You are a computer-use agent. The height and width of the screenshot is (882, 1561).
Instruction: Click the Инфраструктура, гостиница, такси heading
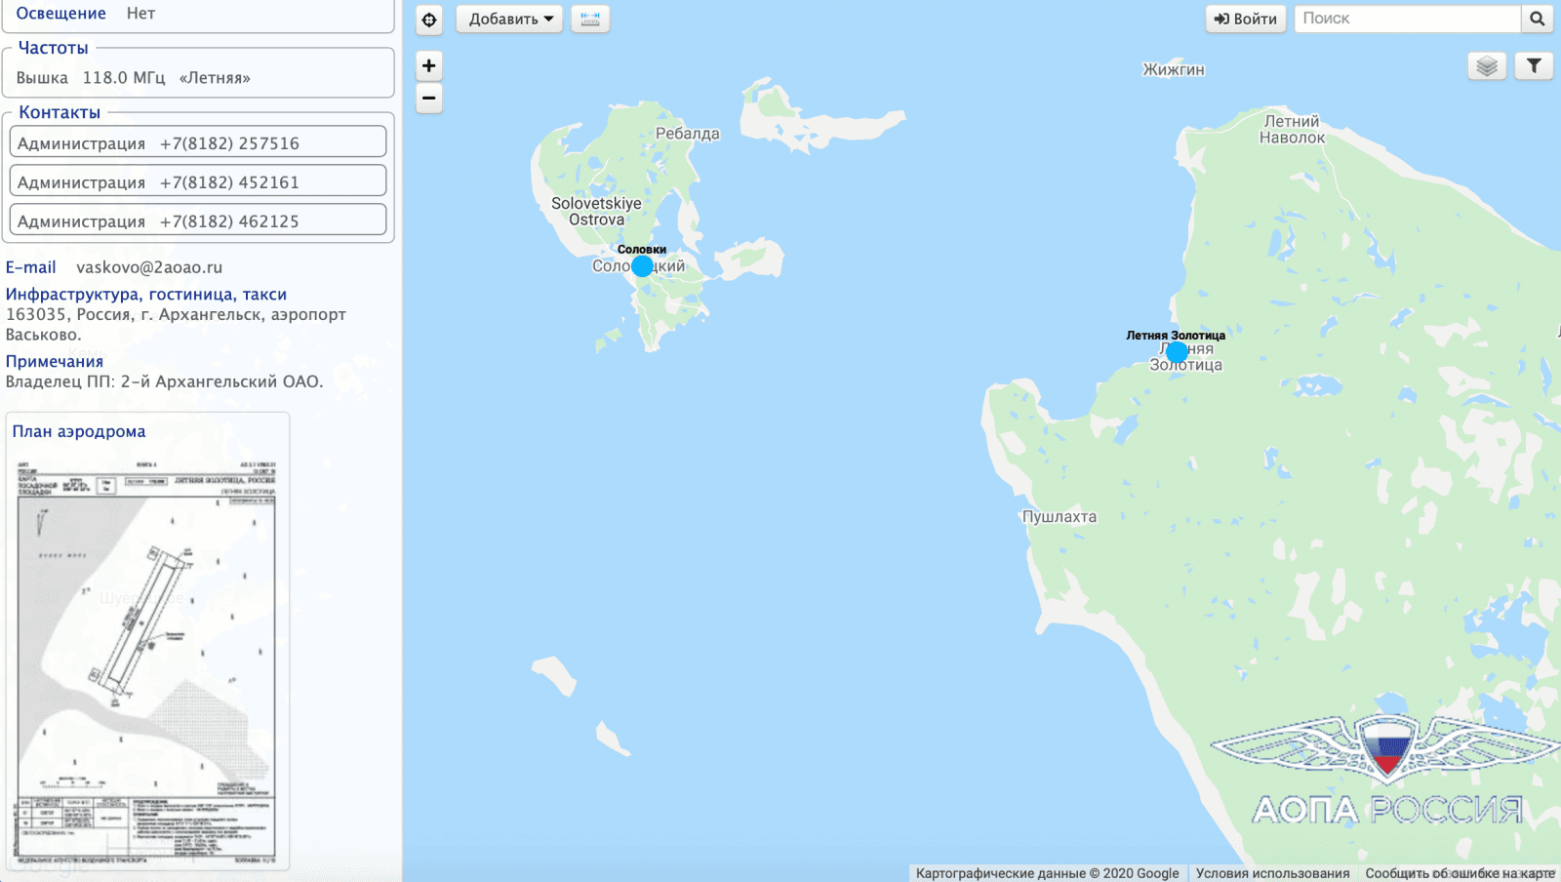pos(146,295)
